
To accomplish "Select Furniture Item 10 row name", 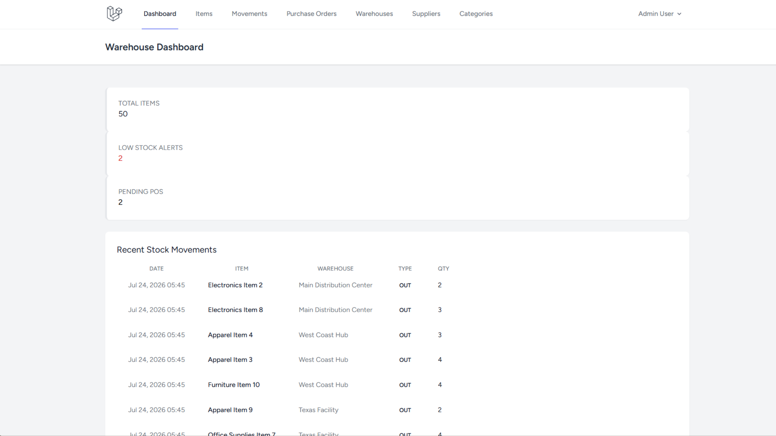I will pos(234,385).
